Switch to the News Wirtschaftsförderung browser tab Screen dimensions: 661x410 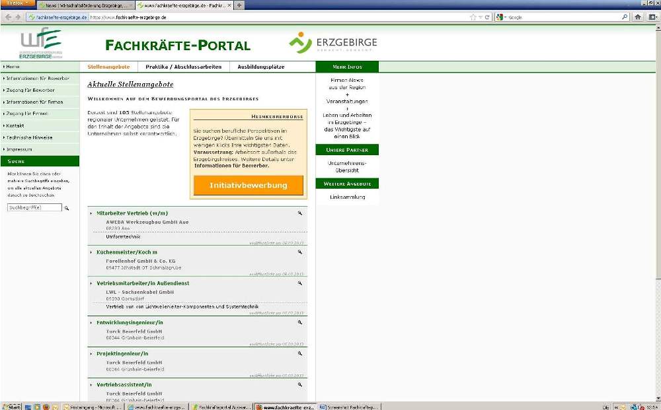[x=86, y=5]
